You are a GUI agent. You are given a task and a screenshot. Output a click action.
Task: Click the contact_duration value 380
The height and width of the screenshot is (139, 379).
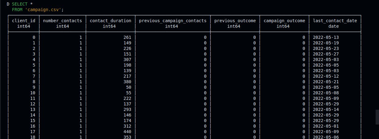[x=127, y=82]
